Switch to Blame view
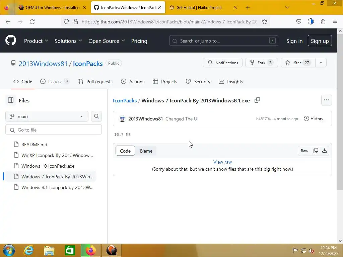Screen dimensions: 343x257 [146, 151]
